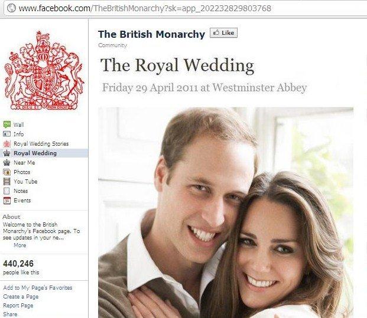
Task: Click the browser address bar URL
Action: pyautogui.click(x=145, y=8)
